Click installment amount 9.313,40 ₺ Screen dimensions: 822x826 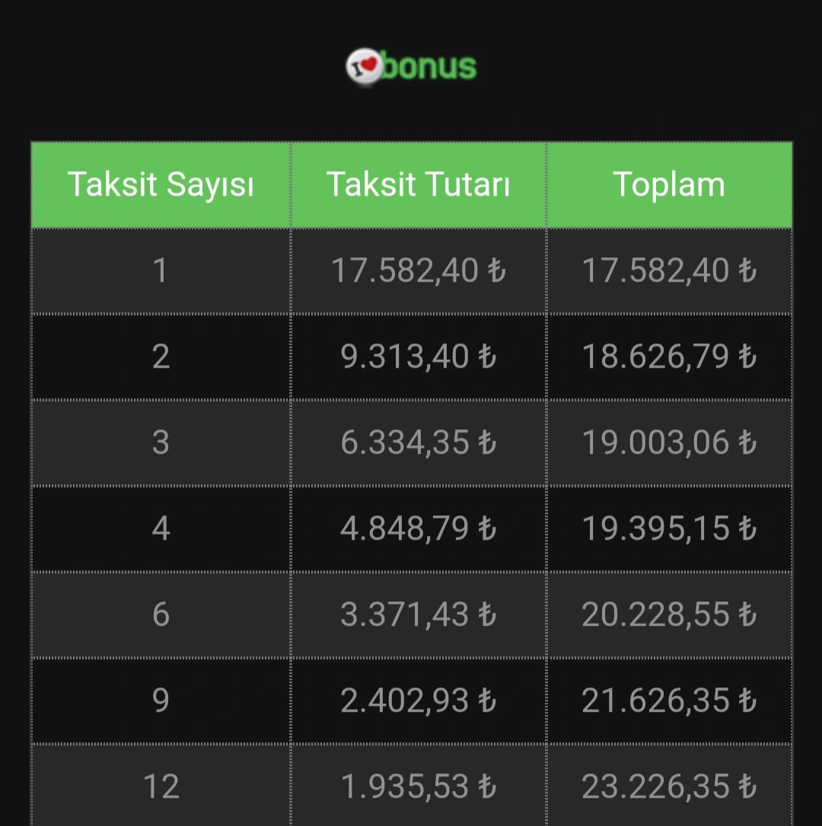418,356
